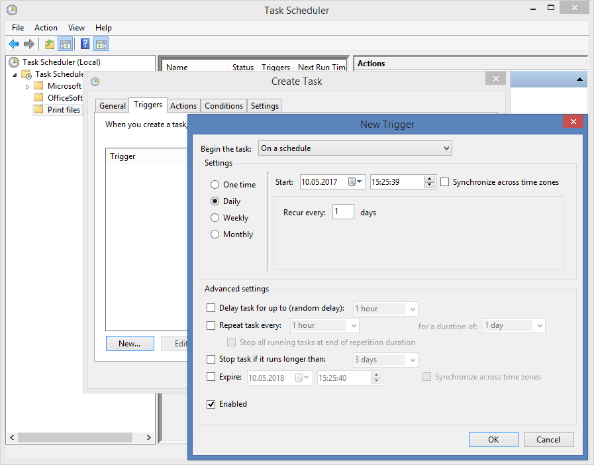Click the back navigation arrow in the toolbar
This screenshot has width=594, height=465.
coord(14,44)
